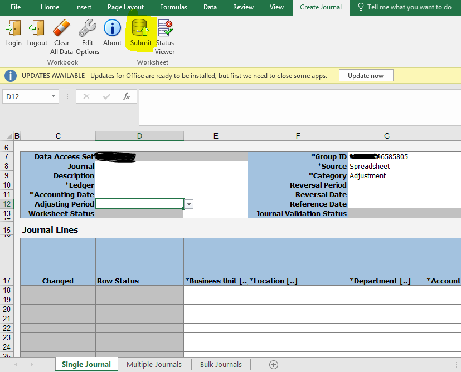Switch to the Formulas ribbon tab
The height and width of the screenshot is (372, 461).
pyautogui.click(x=173, y=7)
